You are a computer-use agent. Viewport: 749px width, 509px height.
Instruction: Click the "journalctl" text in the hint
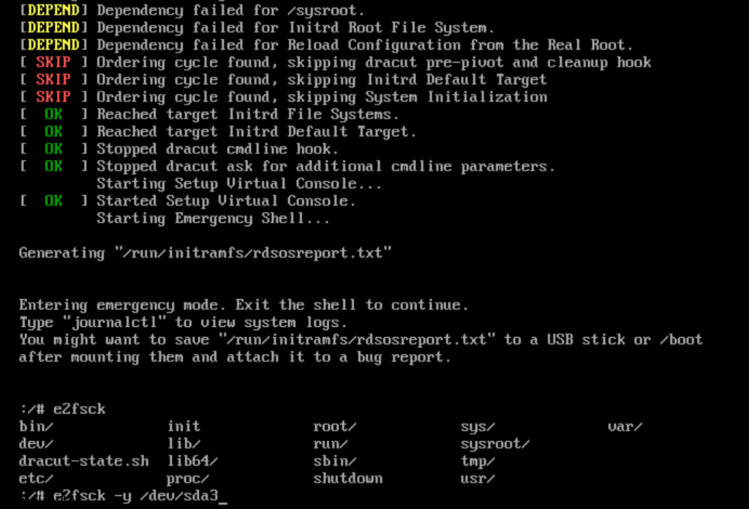[x=114, y=323]
